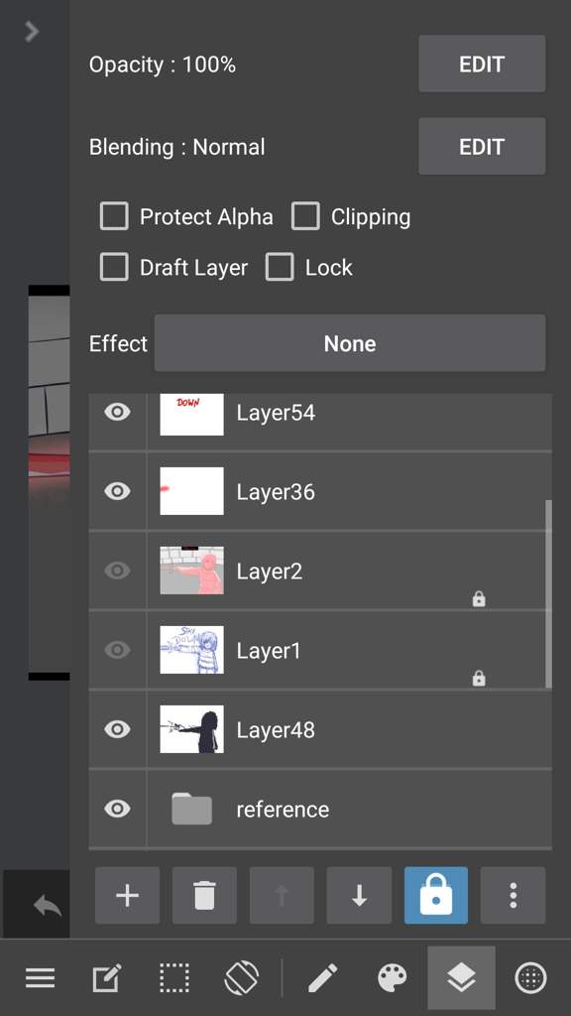Check the Clipping checkbox

tap(305, 216)
